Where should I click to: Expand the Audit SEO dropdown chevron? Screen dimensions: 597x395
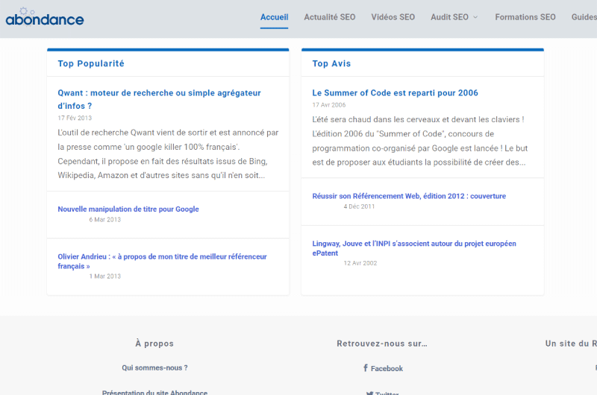475,17
